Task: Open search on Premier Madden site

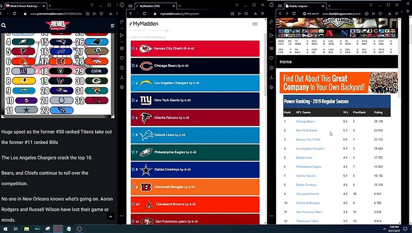Action: coord(4,26)
